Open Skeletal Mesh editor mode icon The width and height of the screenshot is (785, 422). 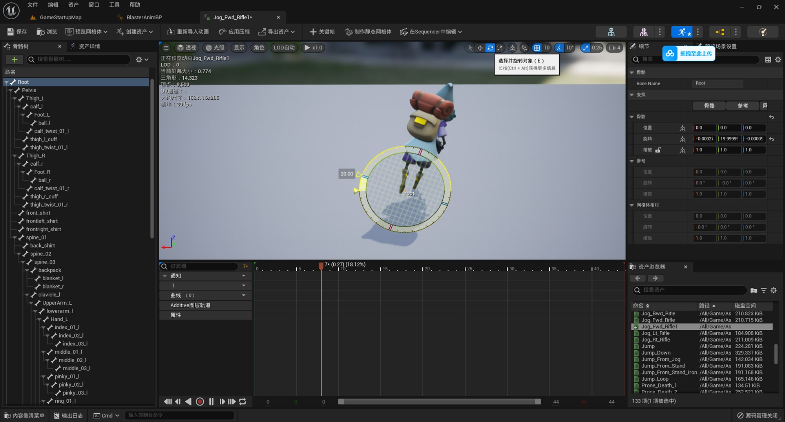point(644,32)
